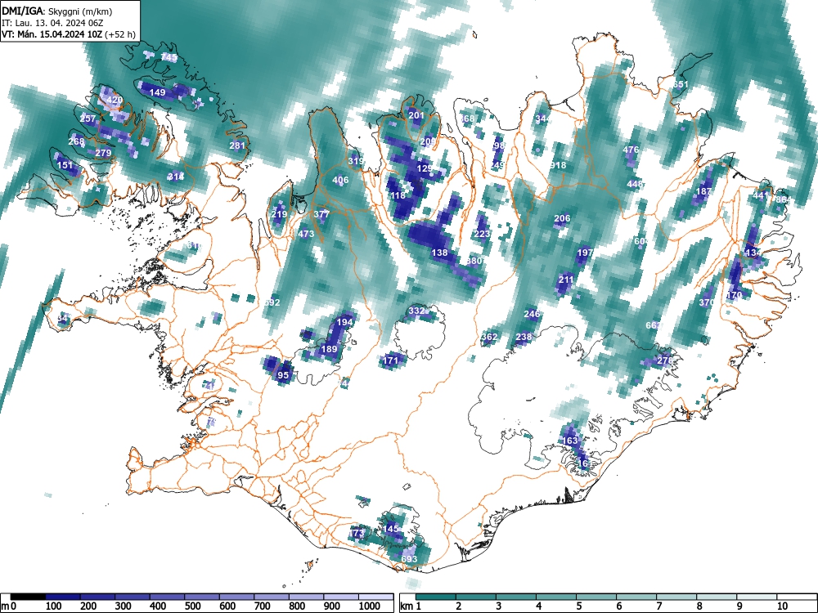818x613 pixels.
Task: Click the 189 value on the map
Action: (x=329, y=349)
